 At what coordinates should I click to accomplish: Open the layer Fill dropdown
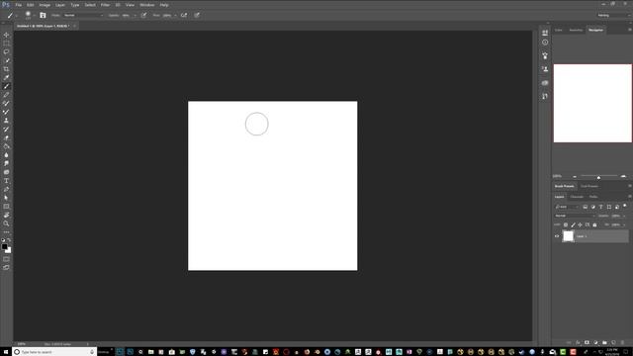[x=624, y=224]
